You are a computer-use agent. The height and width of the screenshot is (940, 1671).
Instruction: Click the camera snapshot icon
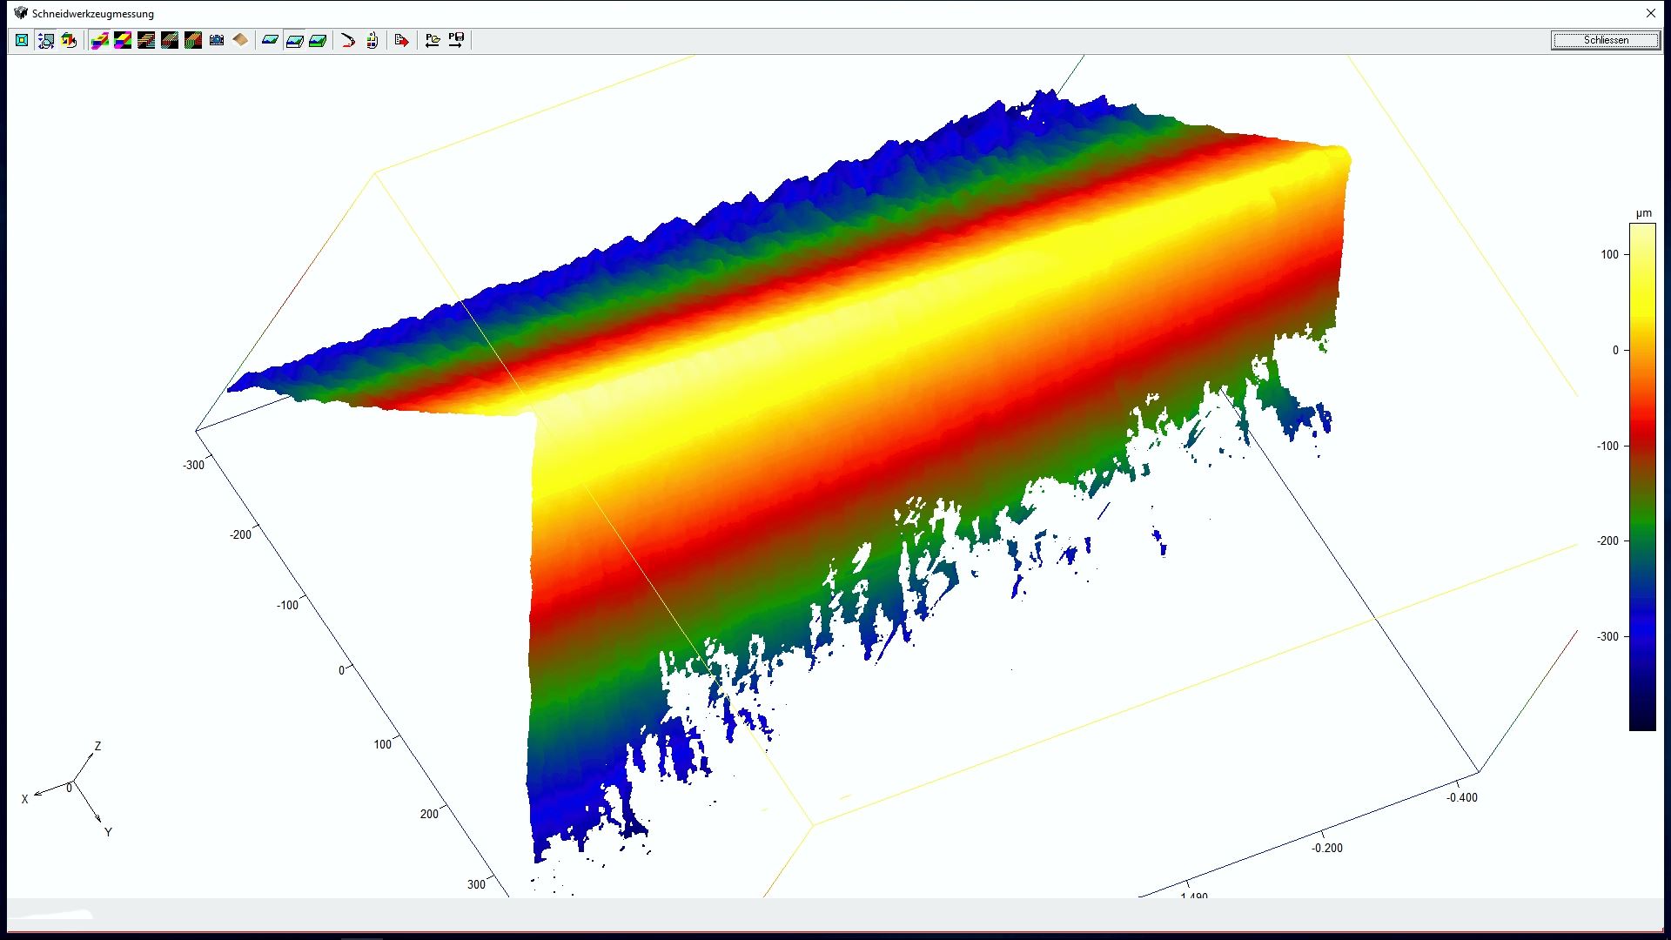217,40
